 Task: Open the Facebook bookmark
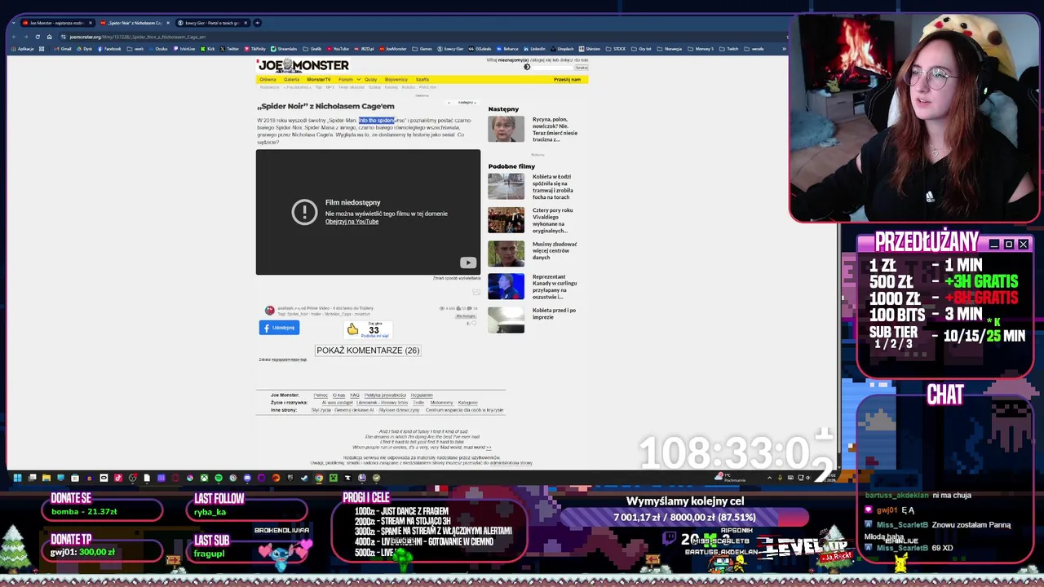point(109,49)
